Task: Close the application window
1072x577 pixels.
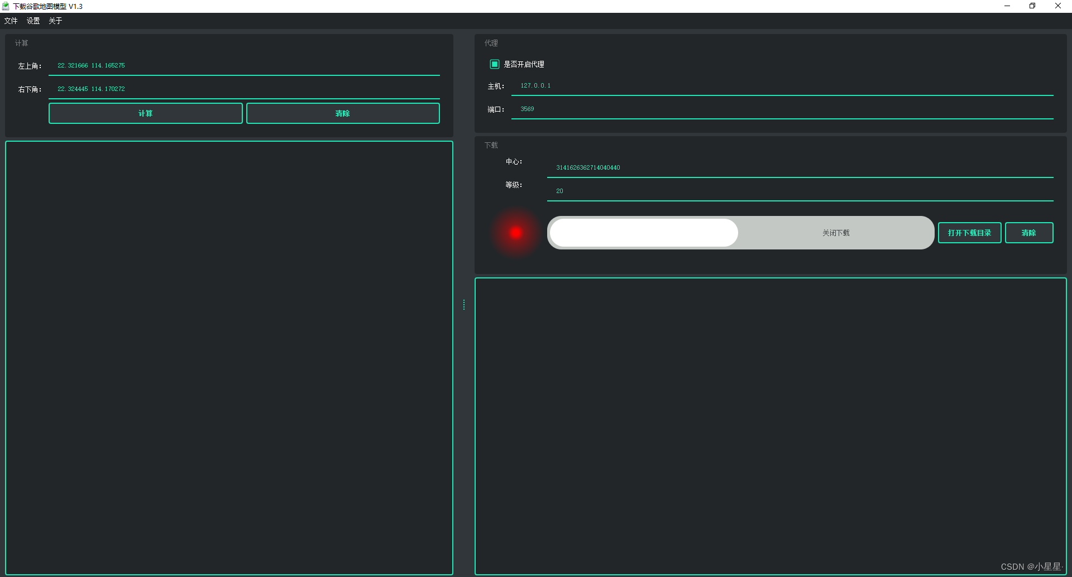Action: pyautogui.click(x=1058, y=6)
